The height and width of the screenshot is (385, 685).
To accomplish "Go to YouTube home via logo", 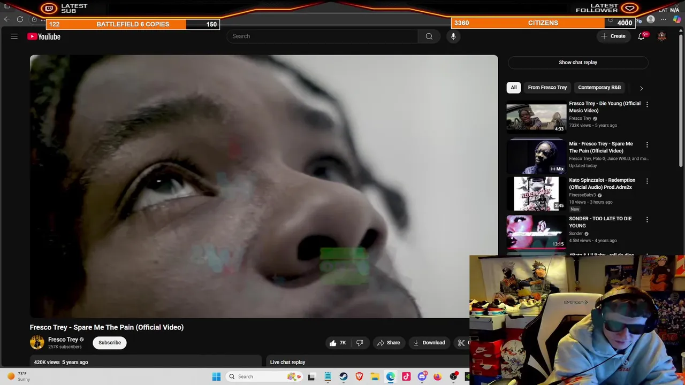I will click(x=44, y=36).
